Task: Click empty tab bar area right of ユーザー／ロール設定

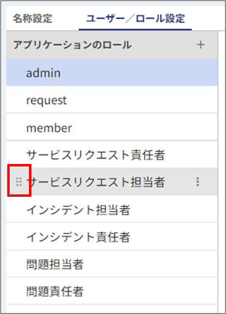Action: click(x=208, y=19)
